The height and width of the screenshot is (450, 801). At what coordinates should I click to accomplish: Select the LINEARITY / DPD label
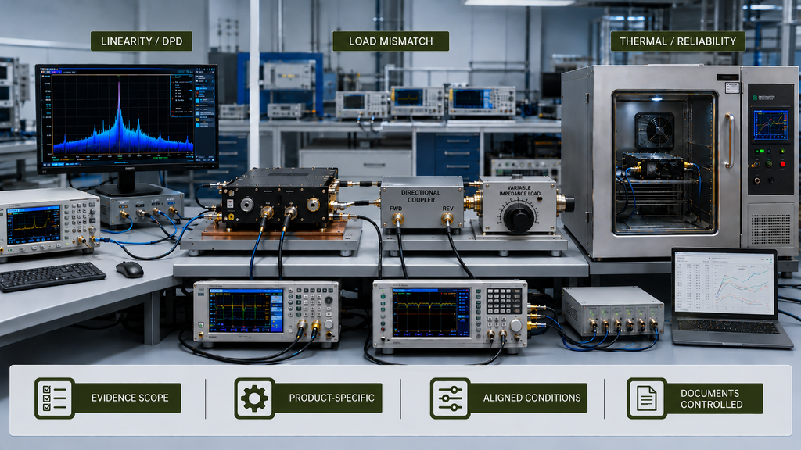142,41
